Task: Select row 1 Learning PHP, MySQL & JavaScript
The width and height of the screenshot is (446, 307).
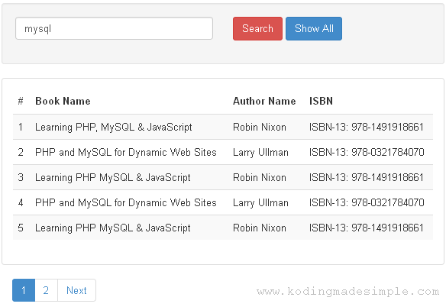Action: click(x=223, y=127)
